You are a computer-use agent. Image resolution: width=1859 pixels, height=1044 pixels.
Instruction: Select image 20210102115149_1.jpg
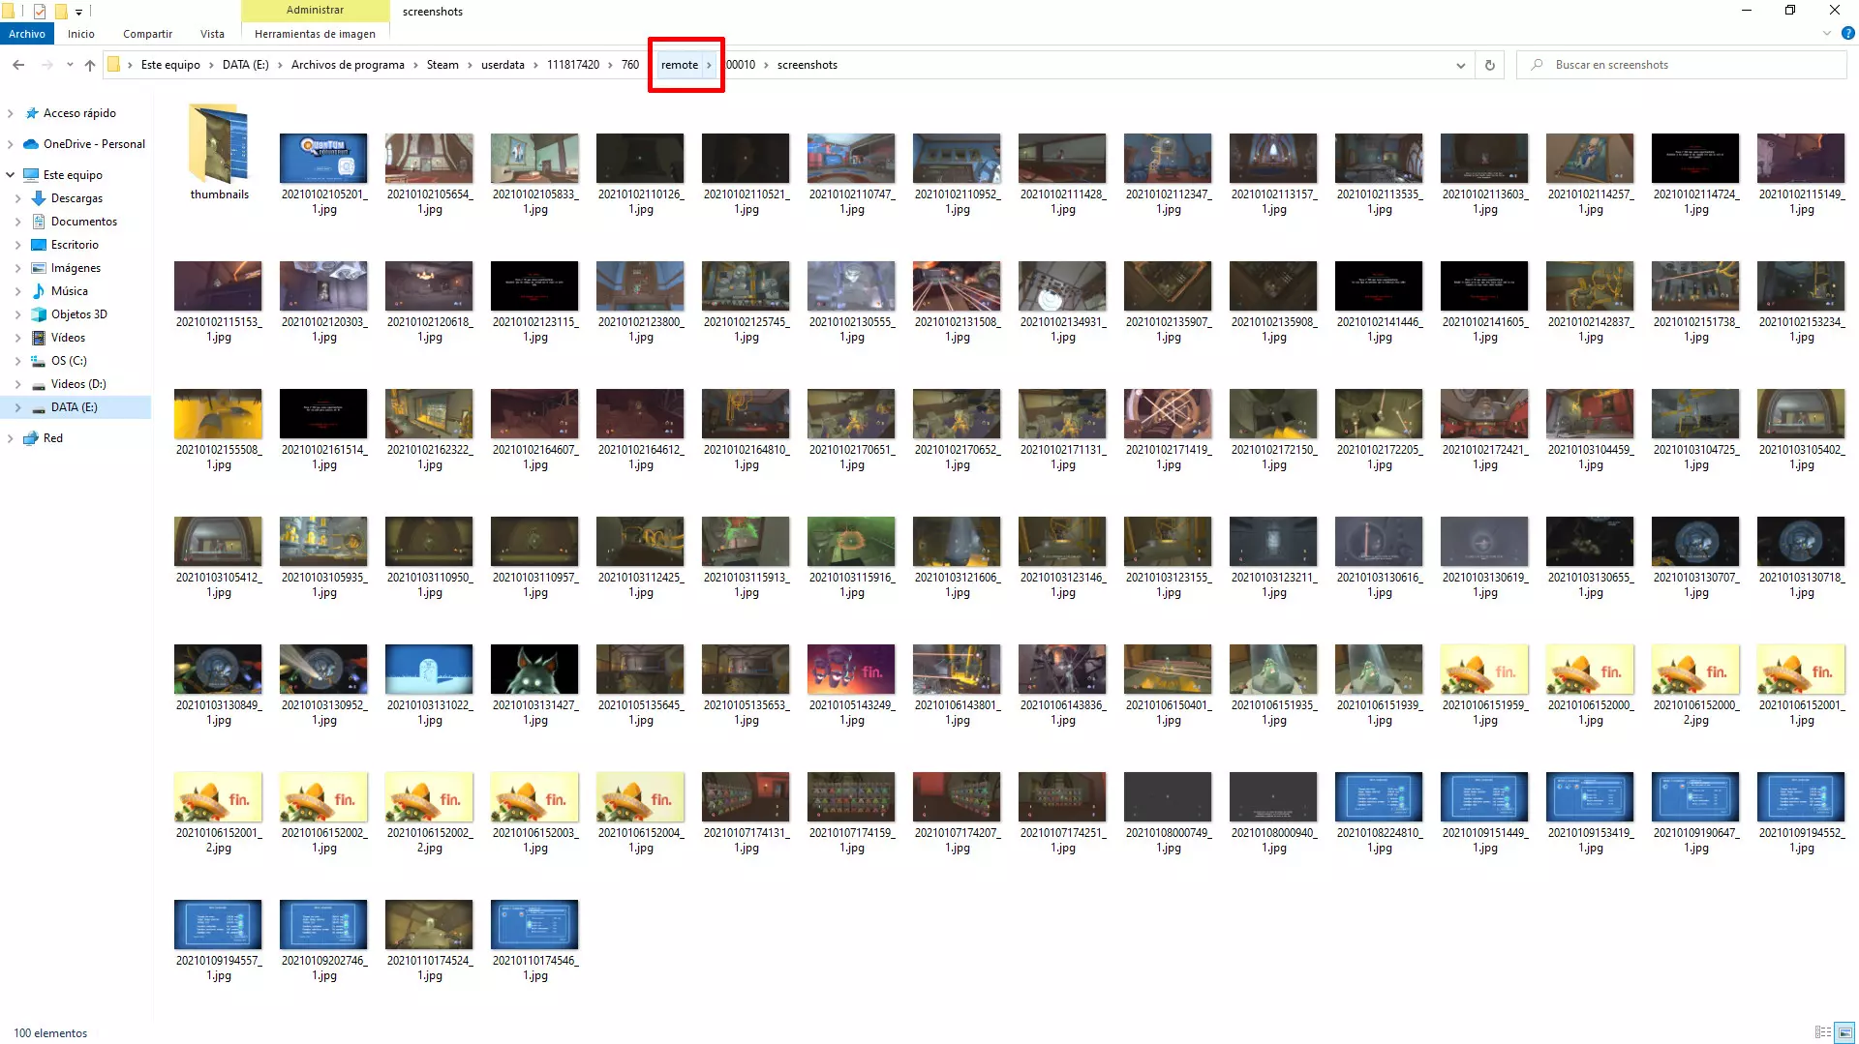pos(1801,159)
